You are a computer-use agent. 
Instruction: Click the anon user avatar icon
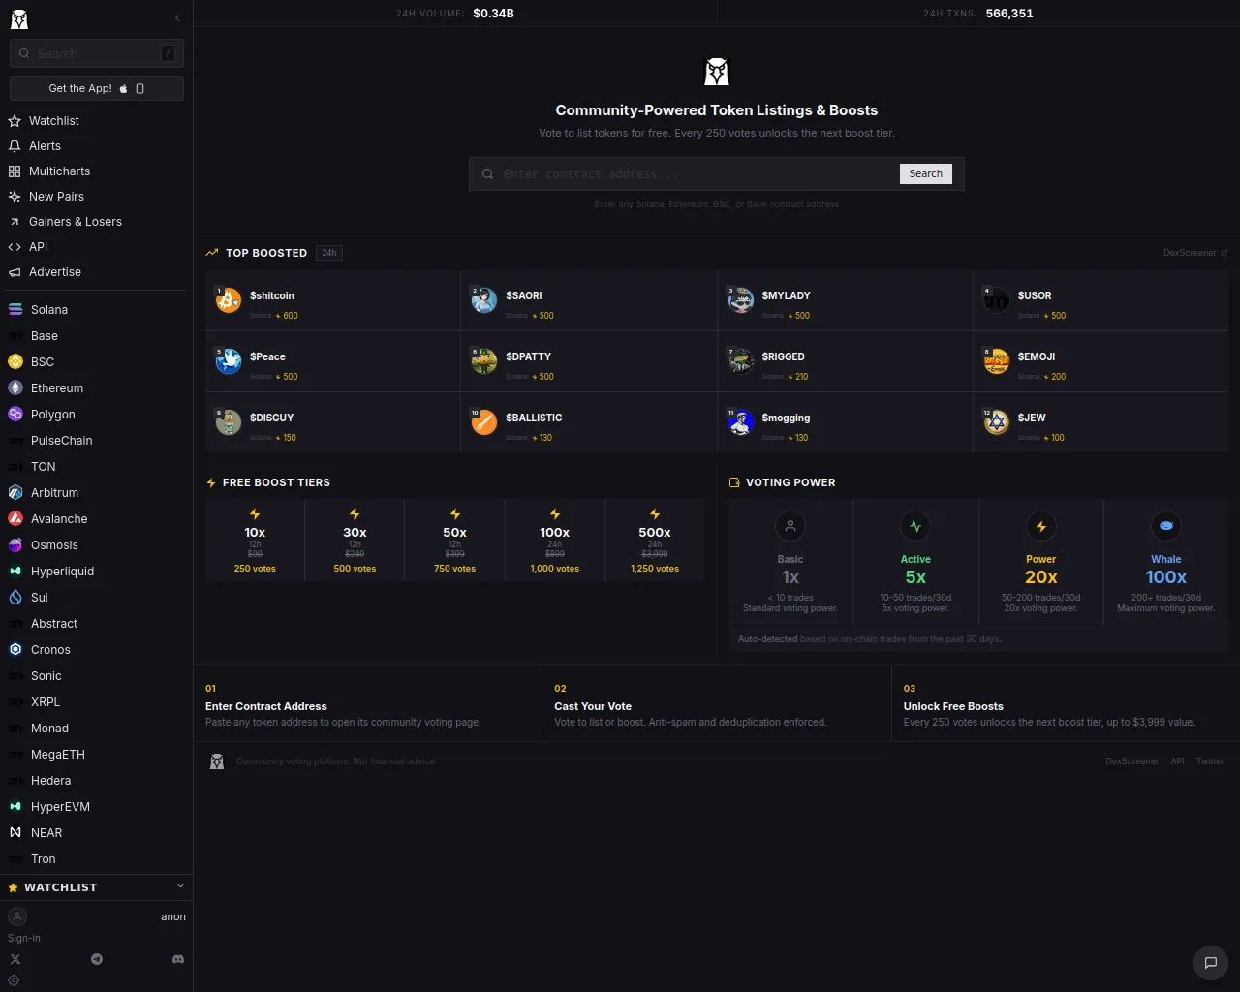17,916
